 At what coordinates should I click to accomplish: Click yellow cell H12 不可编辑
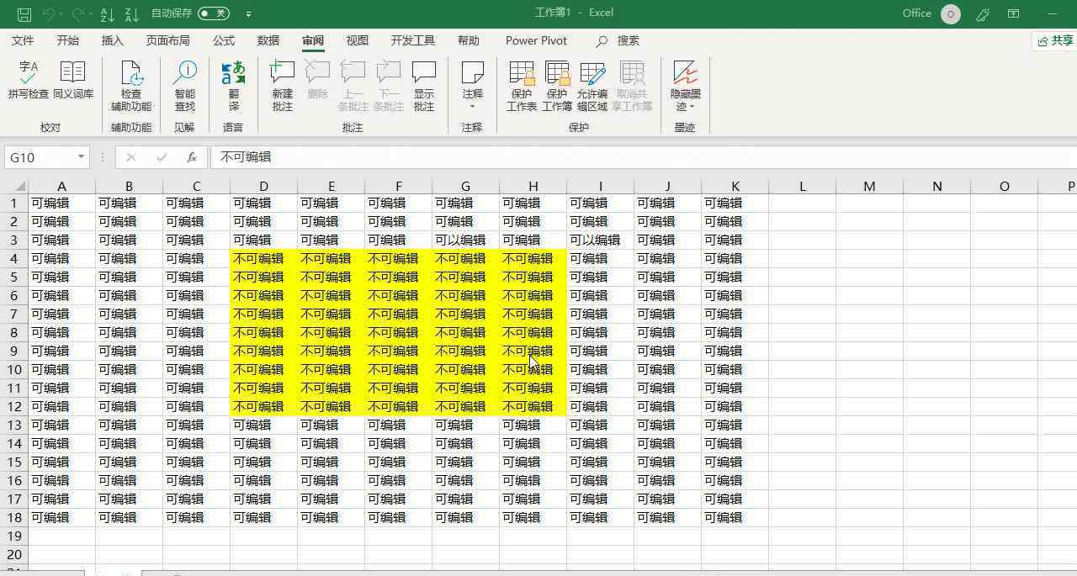coord(533,406)
